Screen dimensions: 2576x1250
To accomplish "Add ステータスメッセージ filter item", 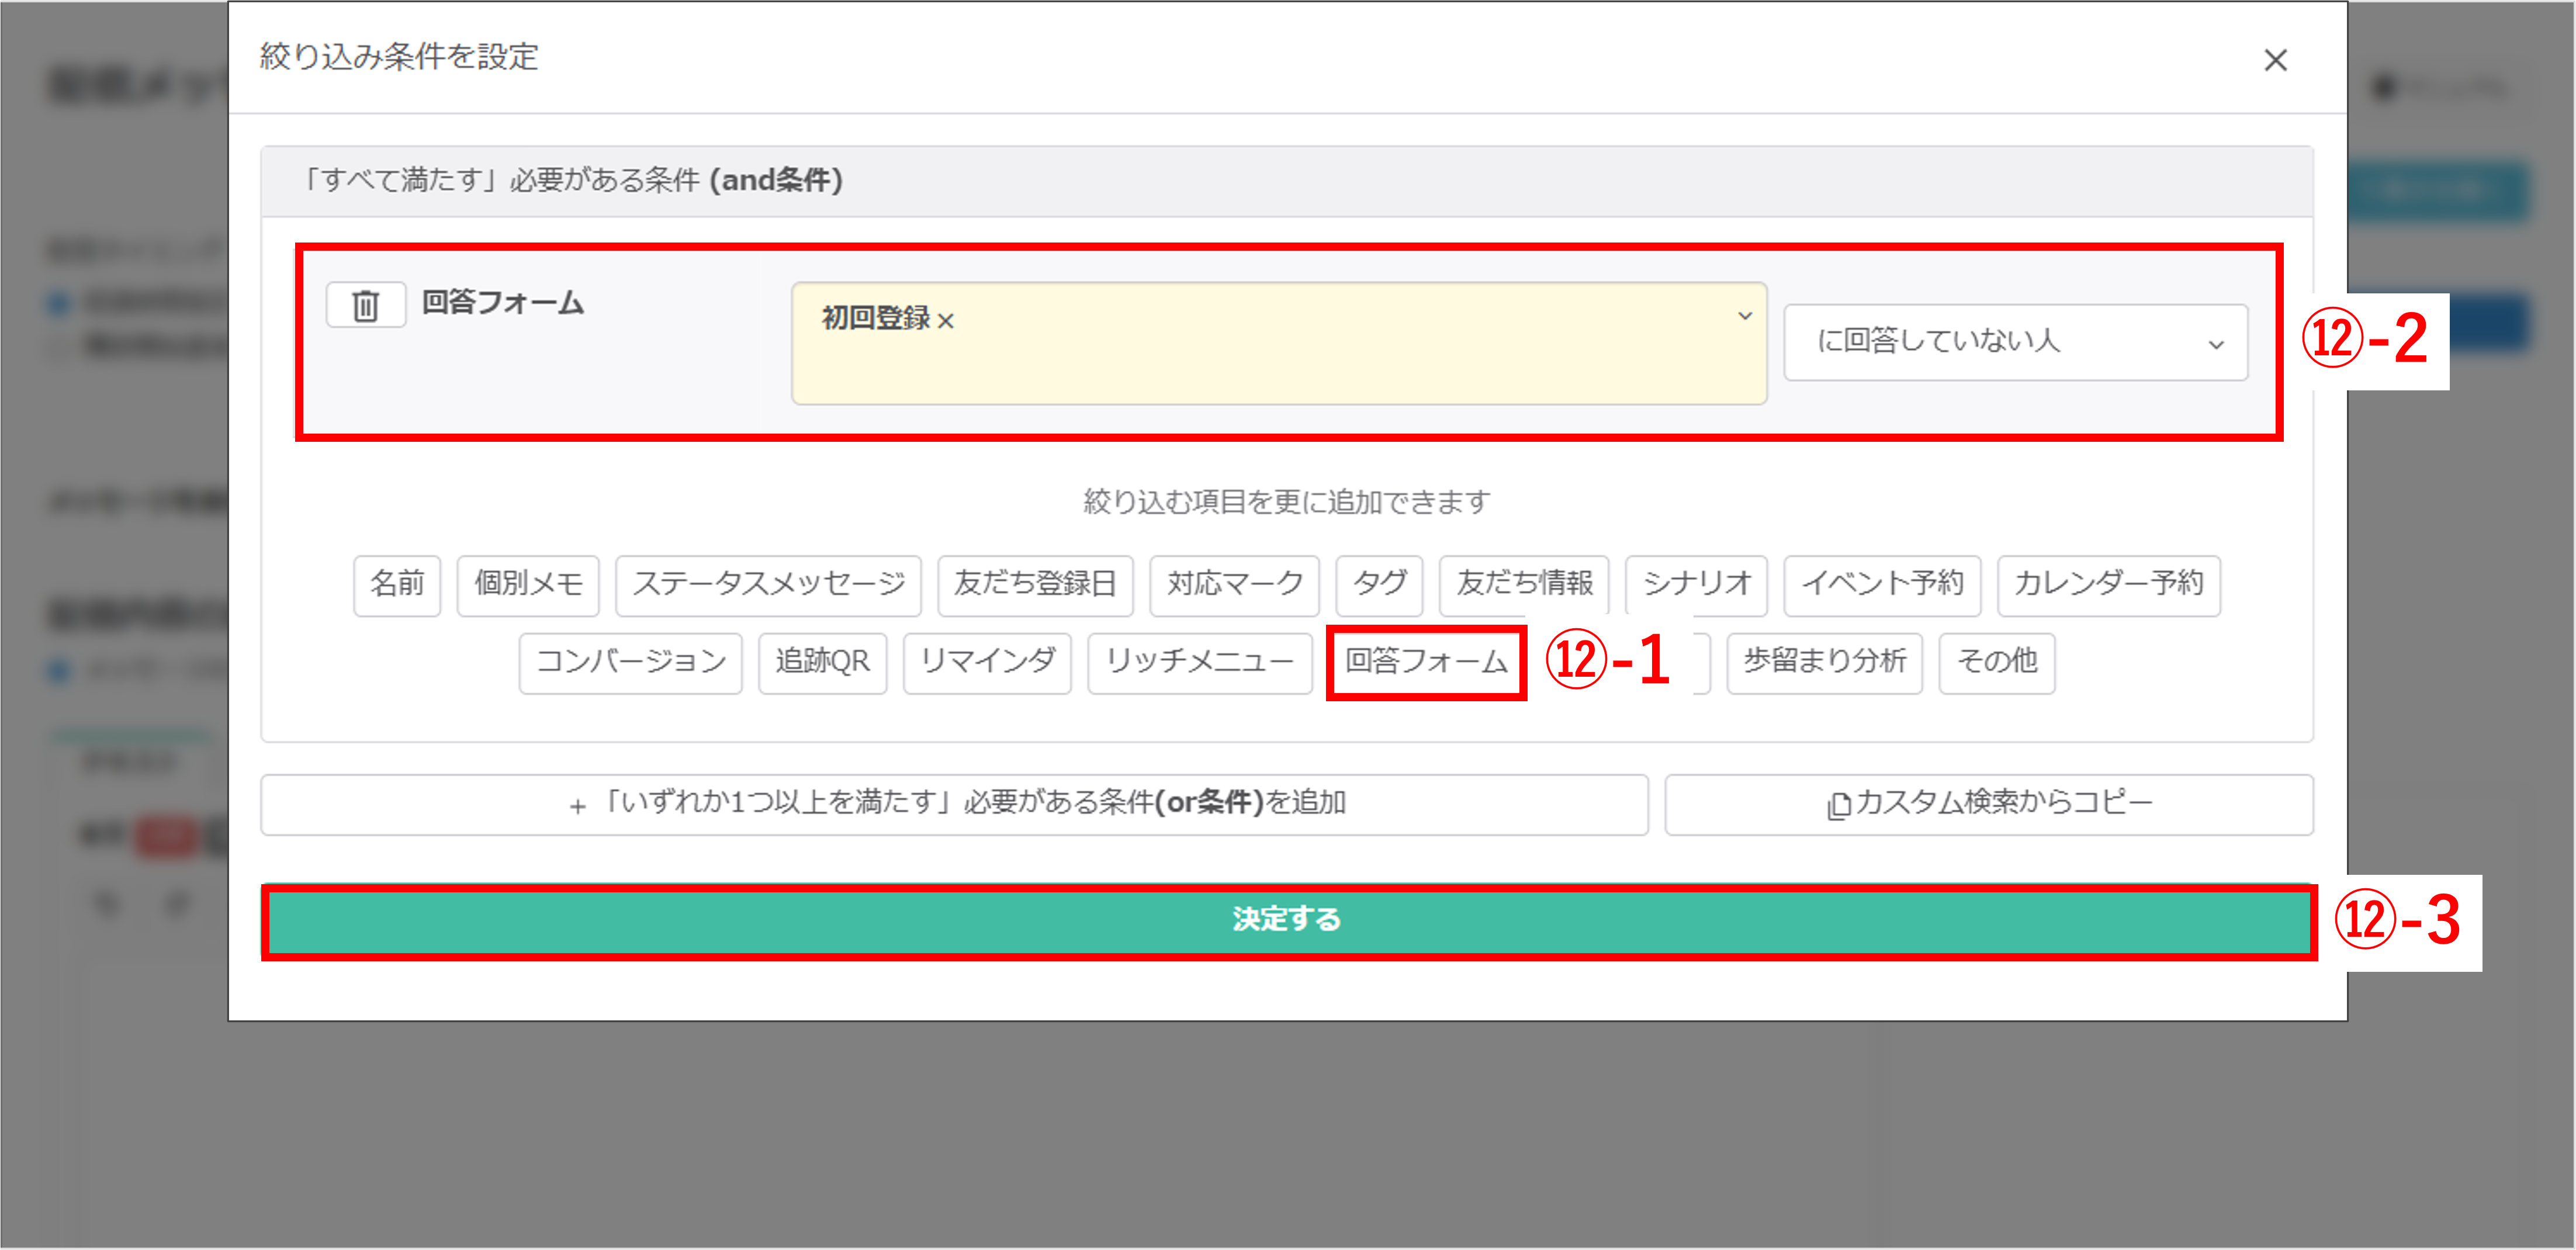I will click(768, 584).
